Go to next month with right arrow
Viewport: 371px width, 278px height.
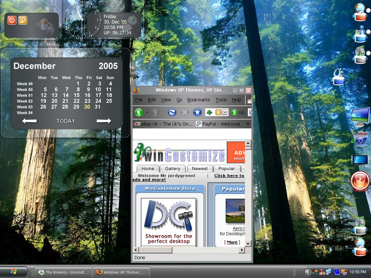click(104, 121)
